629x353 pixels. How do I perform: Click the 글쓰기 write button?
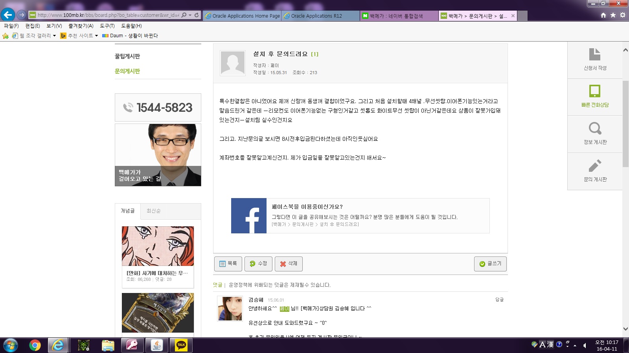click(490, 264)
